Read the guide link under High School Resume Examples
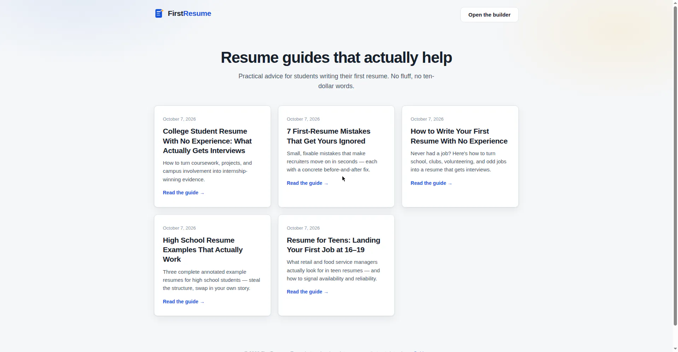The width and height of the screenshot is (678, 352). 183,302
